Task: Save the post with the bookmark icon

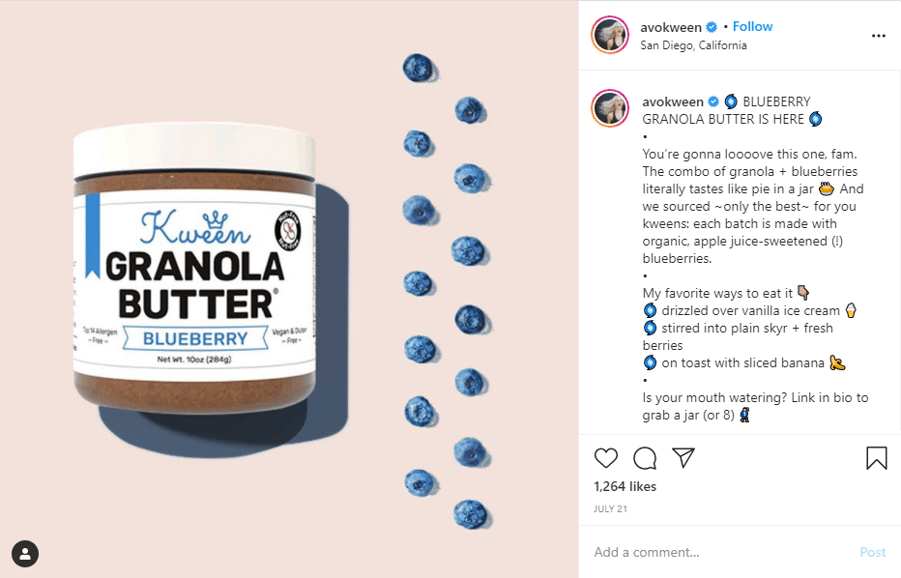Action: tap(876, 458)
